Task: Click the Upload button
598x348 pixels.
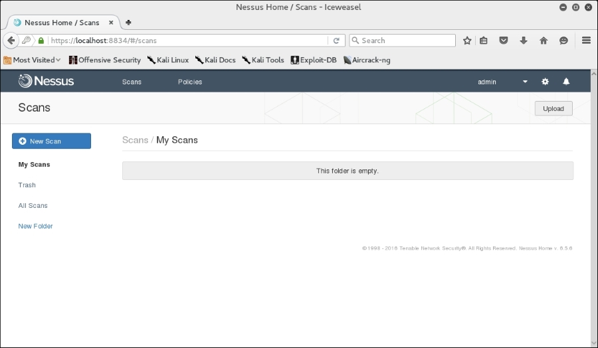Action: tap(553, 109)
